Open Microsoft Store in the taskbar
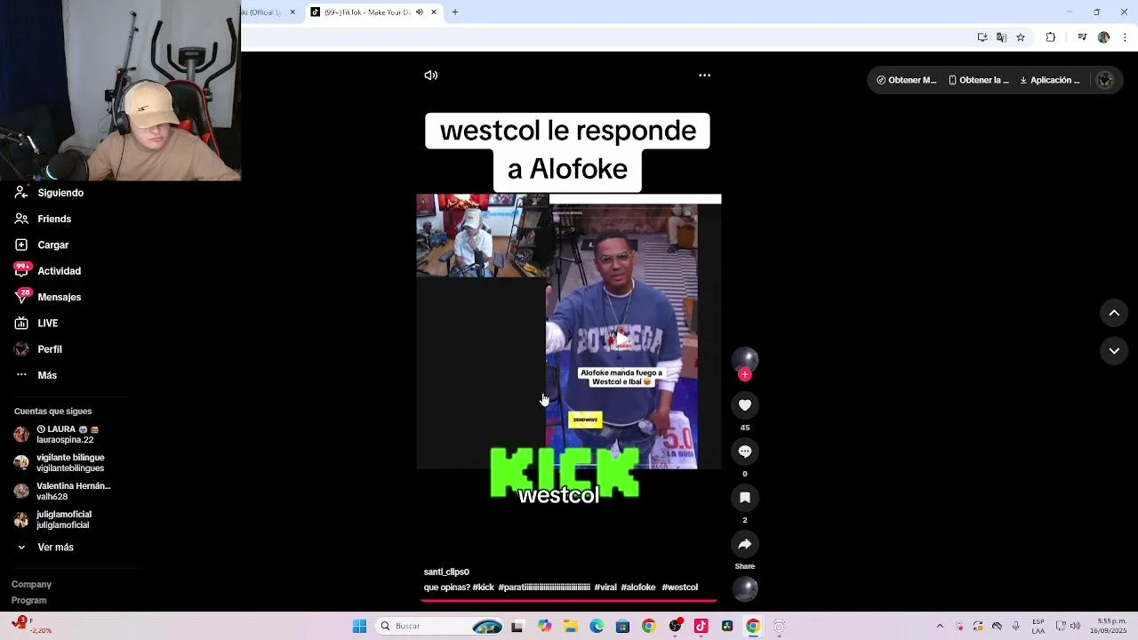Screen dimensions: 1138x640 622,626
